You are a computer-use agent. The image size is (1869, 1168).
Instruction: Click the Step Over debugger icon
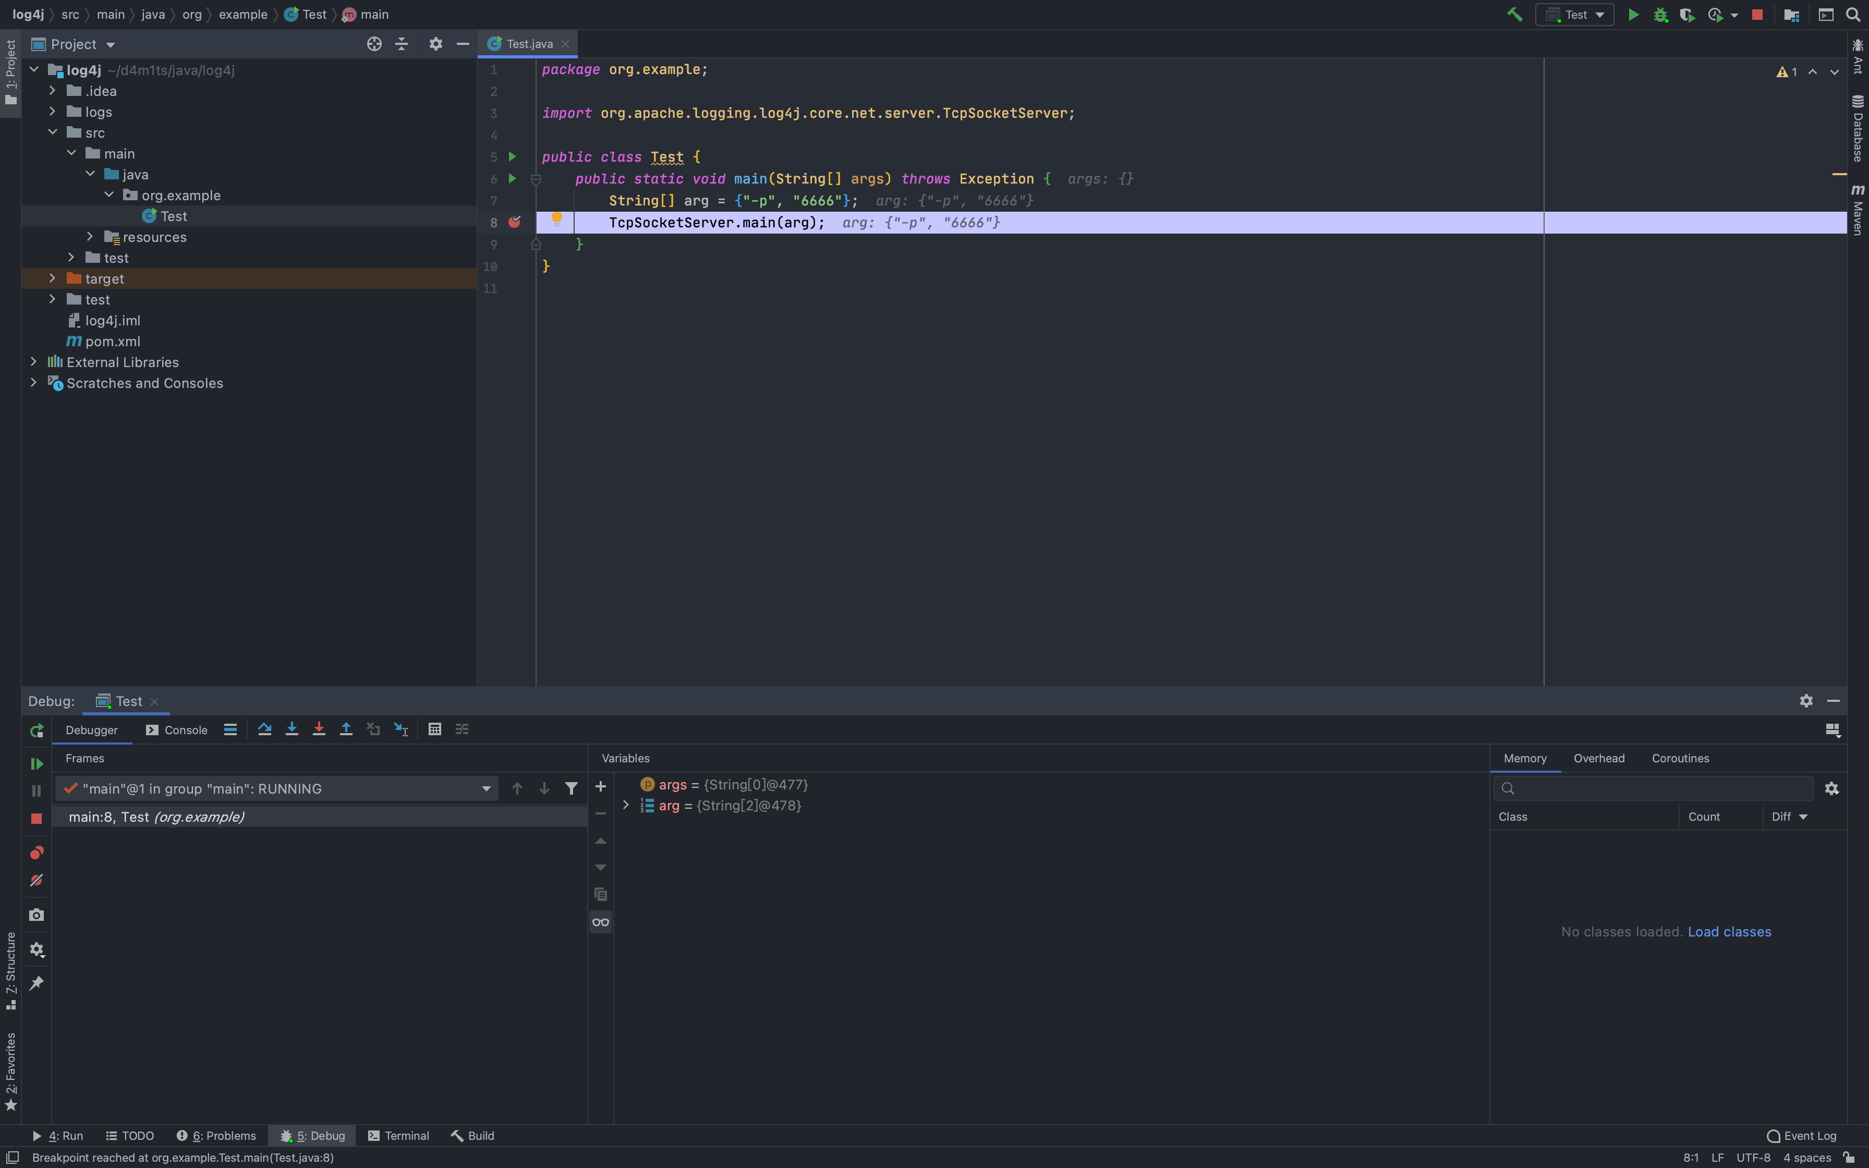pos(265,729)
